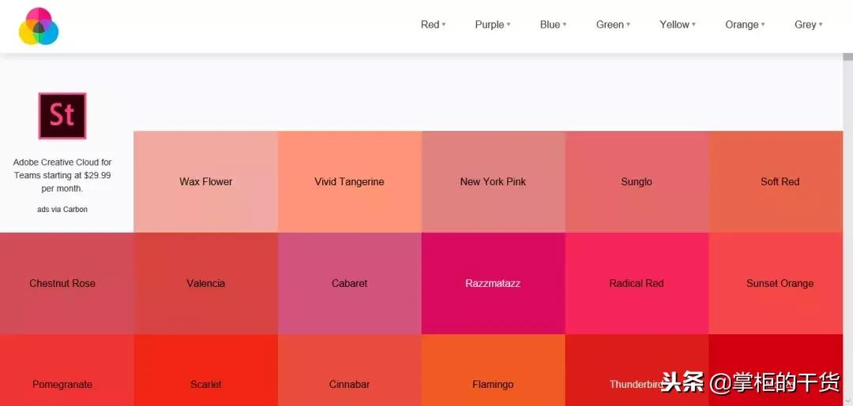Screen dimensions: 853x406
Task: Select the Orange menu item
Action: click(745, 24)
